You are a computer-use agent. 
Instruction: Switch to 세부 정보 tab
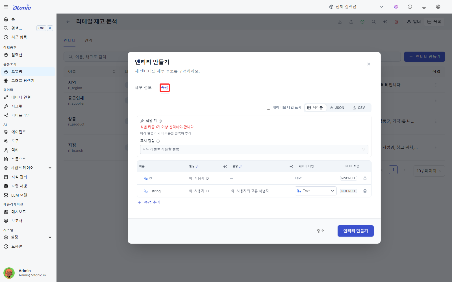click(143, 88)
